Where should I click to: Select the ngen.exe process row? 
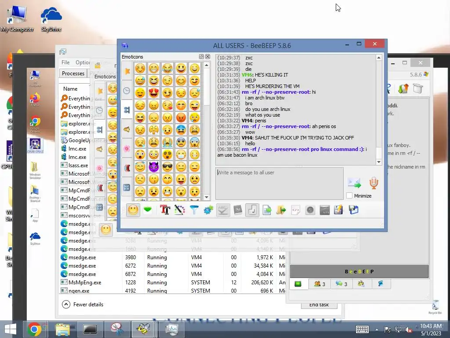(x=173, y=290)
